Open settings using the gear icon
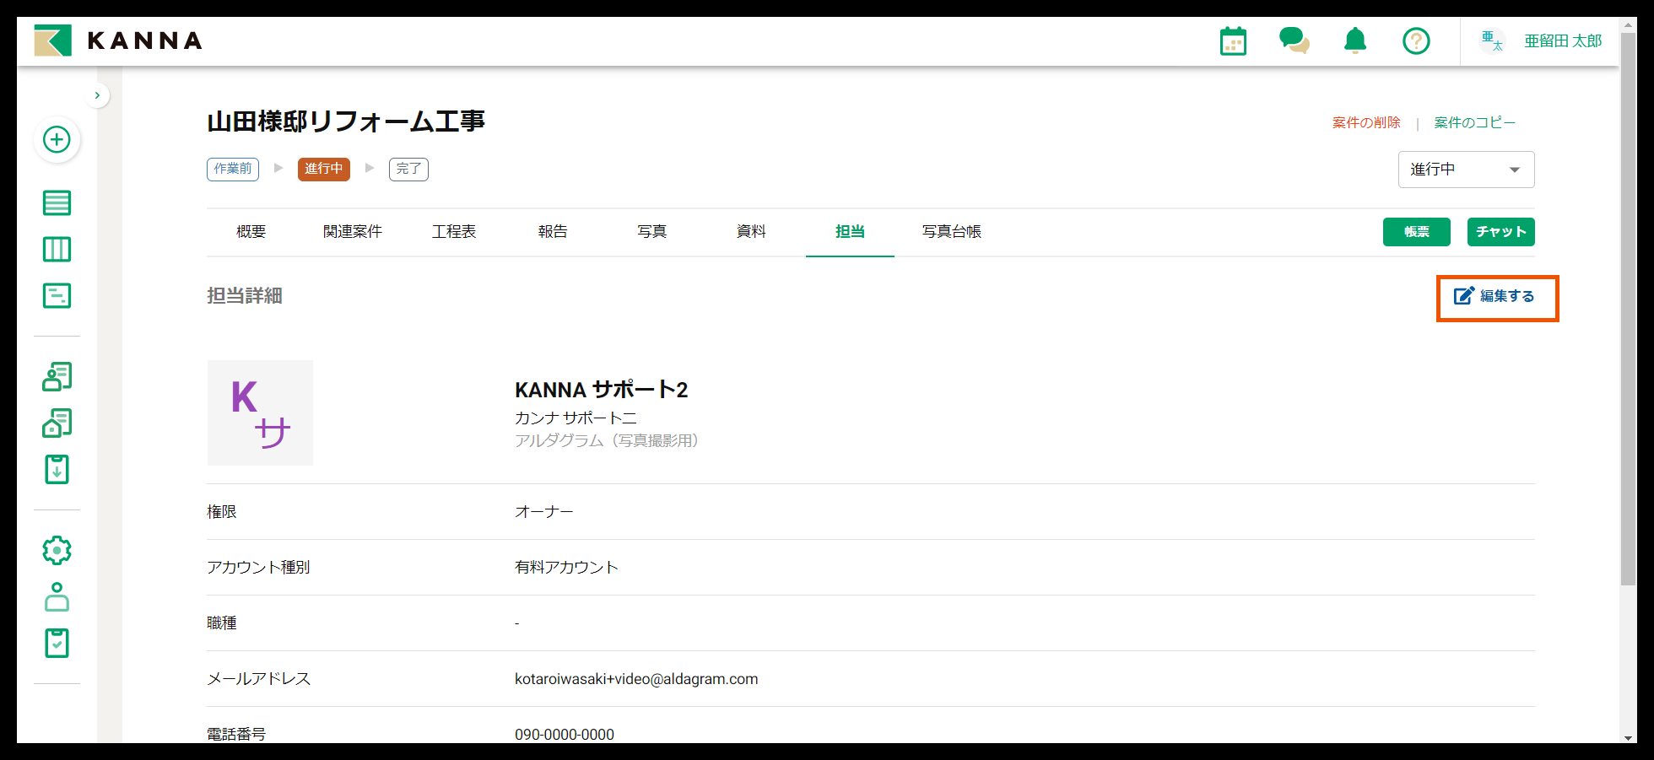This screenshot has height=760, width=1654. (x=56, y=550)
